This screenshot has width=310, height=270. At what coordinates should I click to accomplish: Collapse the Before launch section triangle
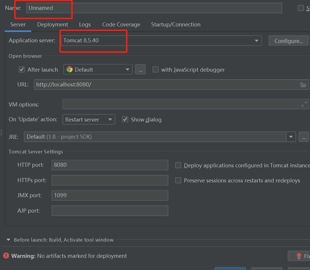click(x=8, y=240)
